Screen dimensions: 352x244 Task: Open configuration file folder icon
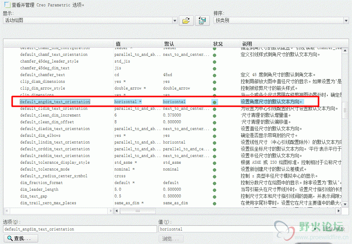point(186,21)
